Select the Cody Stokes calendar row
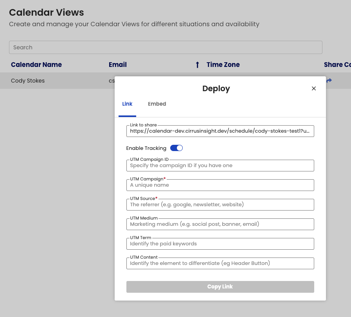The height and width of the screenshot is (317, 351). click(x=28, y=81)
